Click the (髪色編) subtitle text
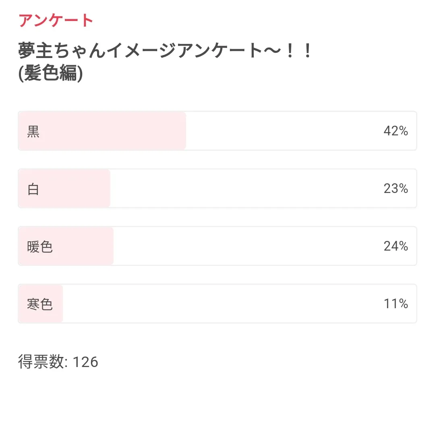Viewport: 435px width, 421px height. click(x=50, y=73)
